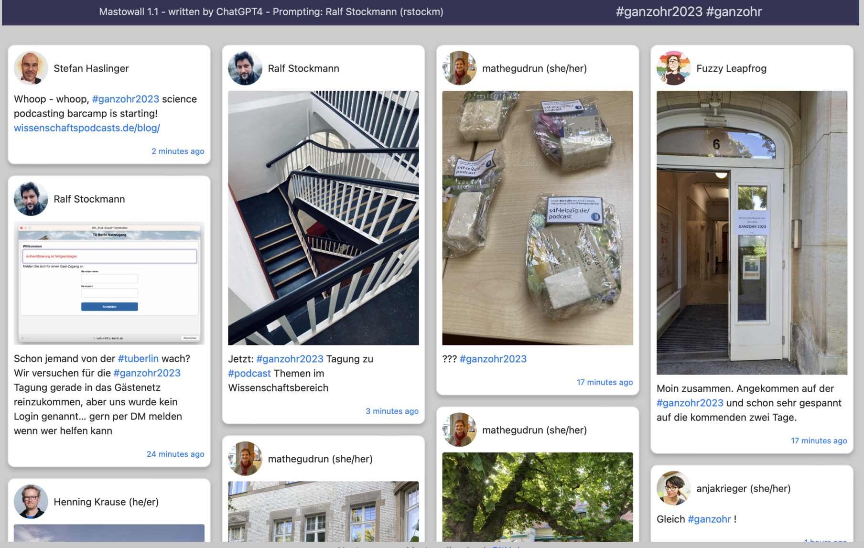
Task: Click #ganzohr2023 in Fuzzy Leapfrog's post
Action: 690,403
